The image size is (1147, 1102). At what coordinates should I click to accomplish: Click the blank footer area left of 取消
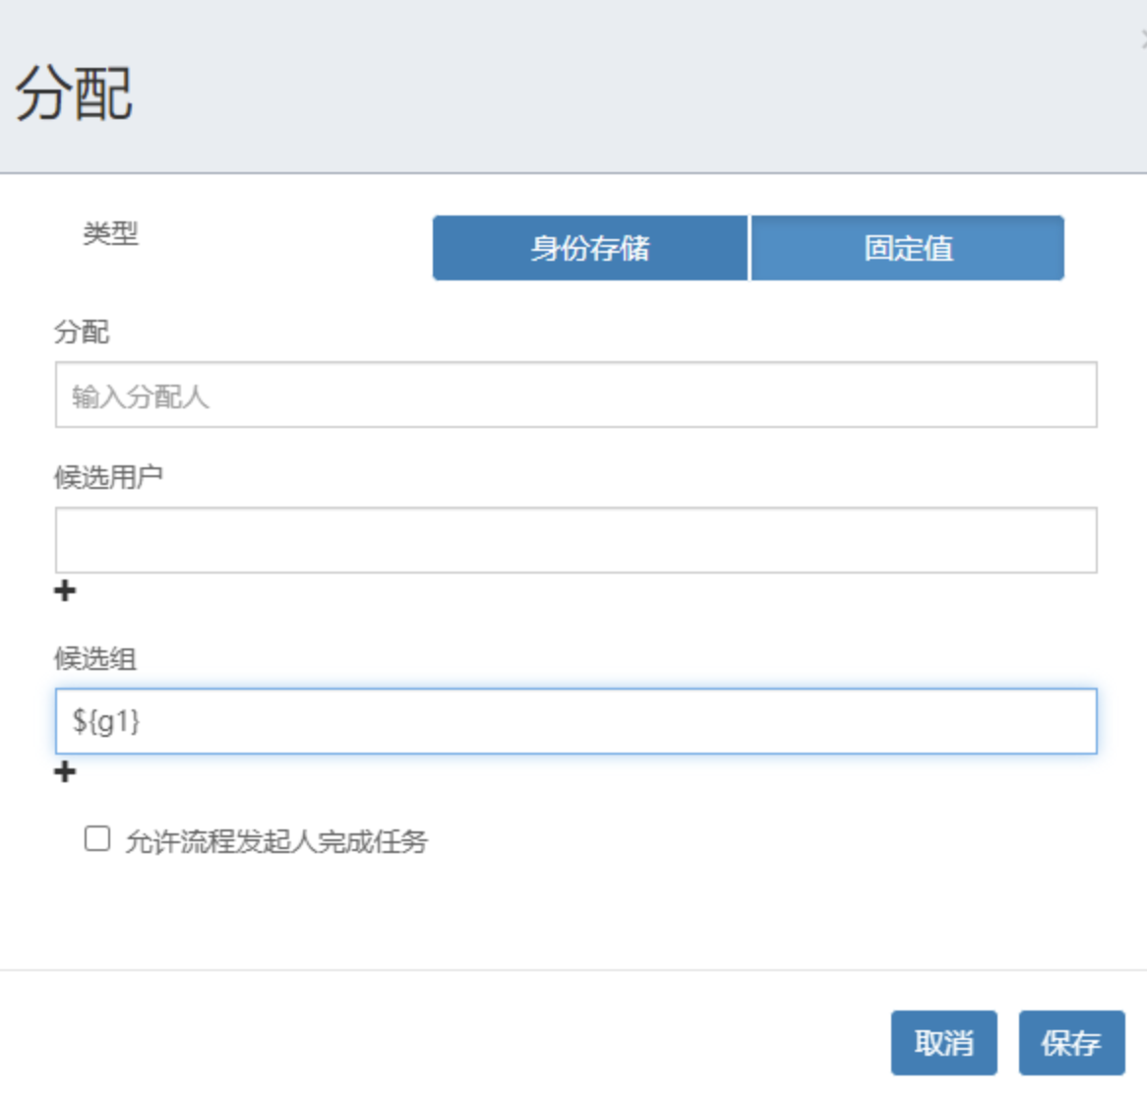pos(443,1041)
